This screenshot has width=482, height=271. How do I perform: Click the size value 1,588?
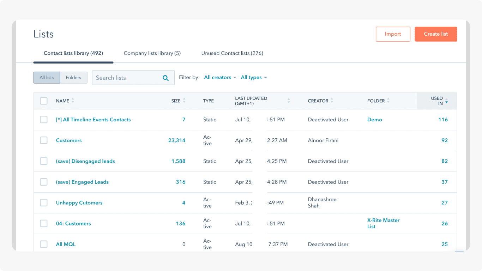[x=179, y=161]
